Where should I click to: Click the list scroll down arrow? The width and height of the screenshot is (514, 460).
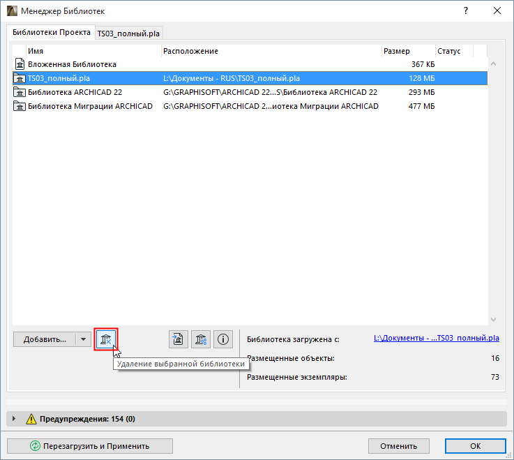coord(493,319)
